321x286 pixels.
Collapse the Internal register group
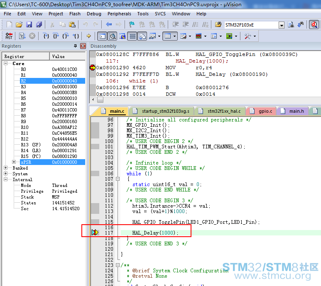(5, 179)
